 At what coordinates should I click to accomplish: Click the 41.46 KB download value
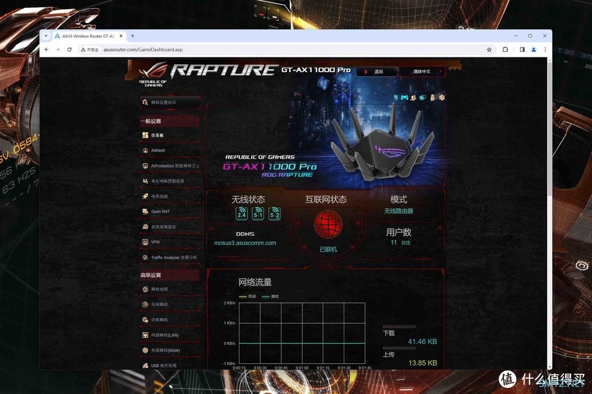422,341
